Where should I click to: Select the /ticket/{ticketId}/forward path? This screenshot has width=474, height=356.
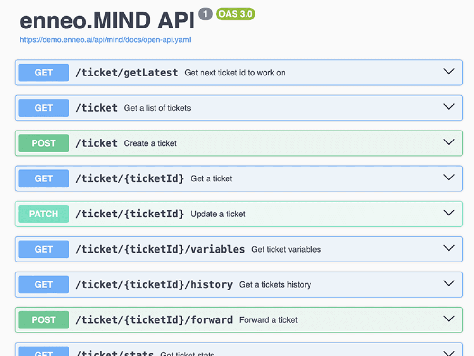point(154,320)
